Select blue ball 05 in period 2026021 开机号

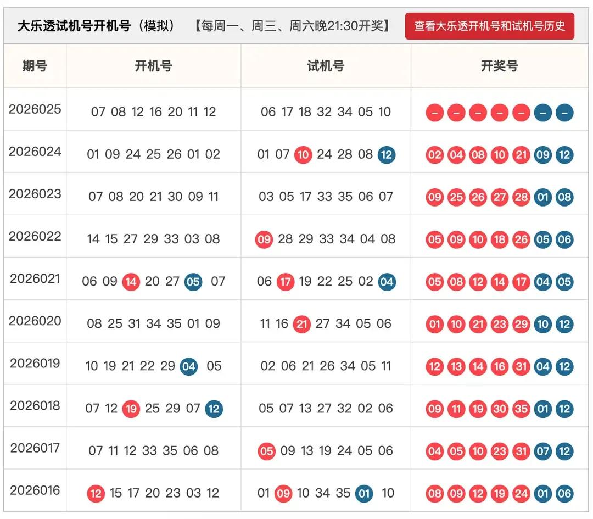pos(193,282)
